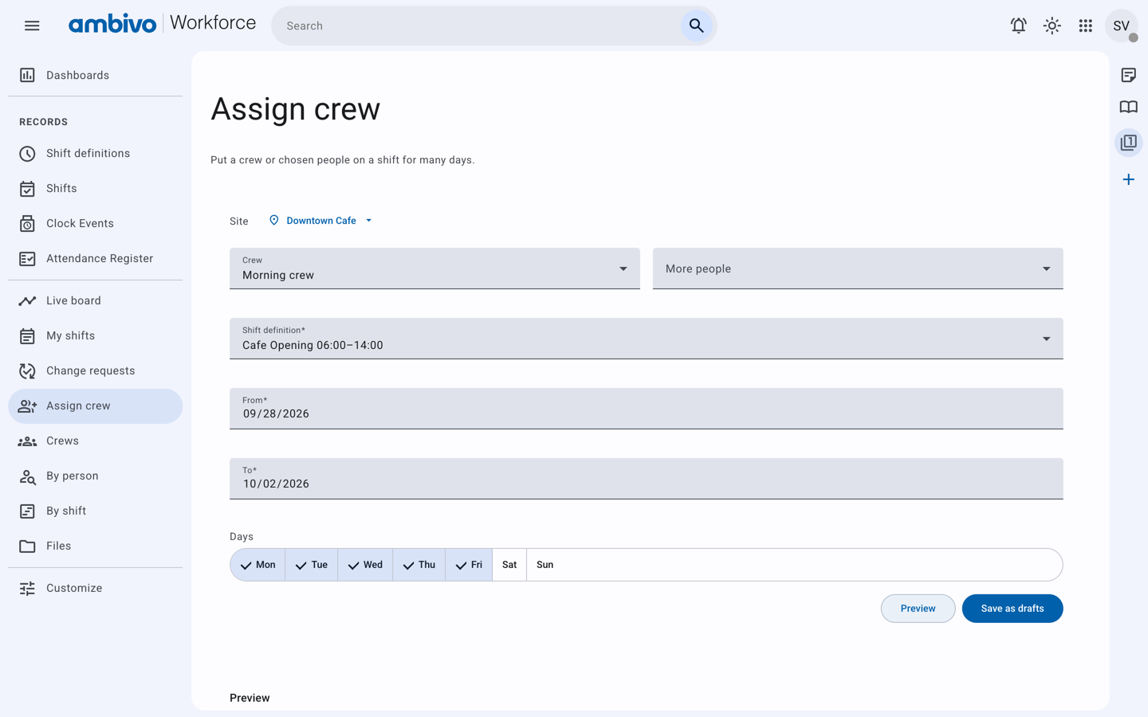Select Assign crew sidebar item
The image size is (1148, 717).
95,406
